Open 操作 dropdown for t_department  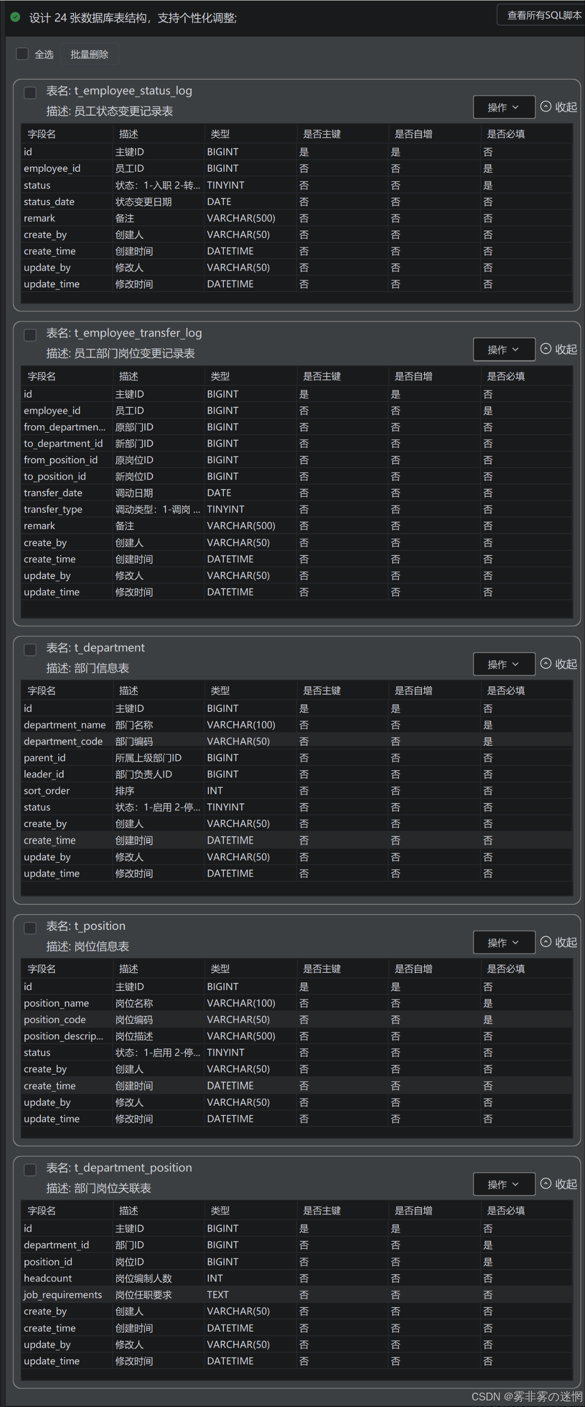[504, 664]
